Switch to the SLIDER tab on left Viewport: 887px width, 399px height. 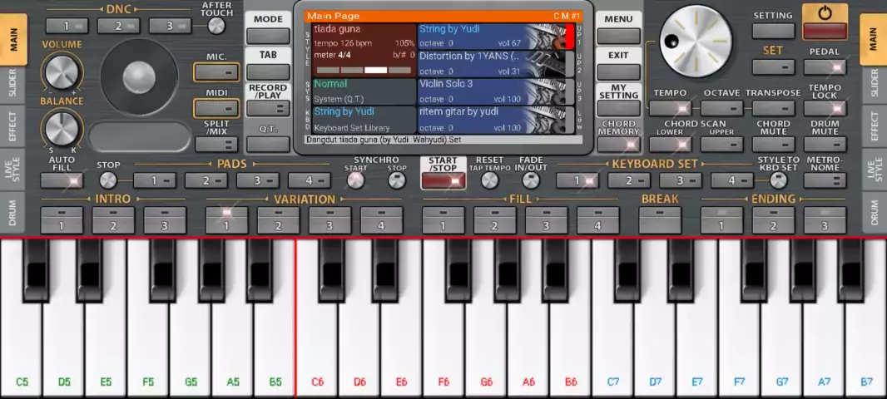click(12, 84)
